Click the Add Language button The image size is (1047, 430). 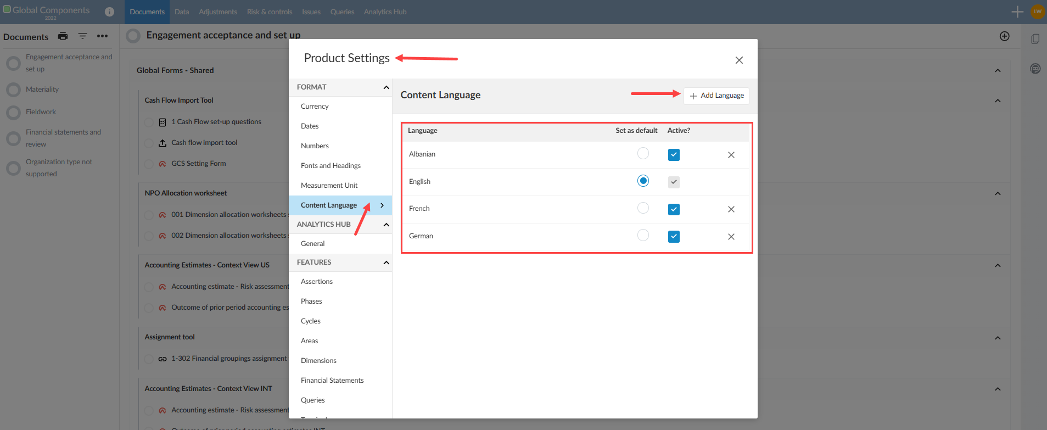click(716, 96)
